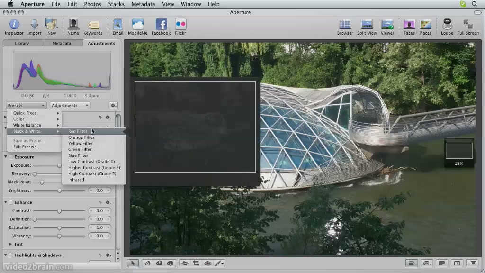Open the adjustments gear action menu
Image resolution: width=485 pixels, height=273 pixels.
tap(114, 106)
